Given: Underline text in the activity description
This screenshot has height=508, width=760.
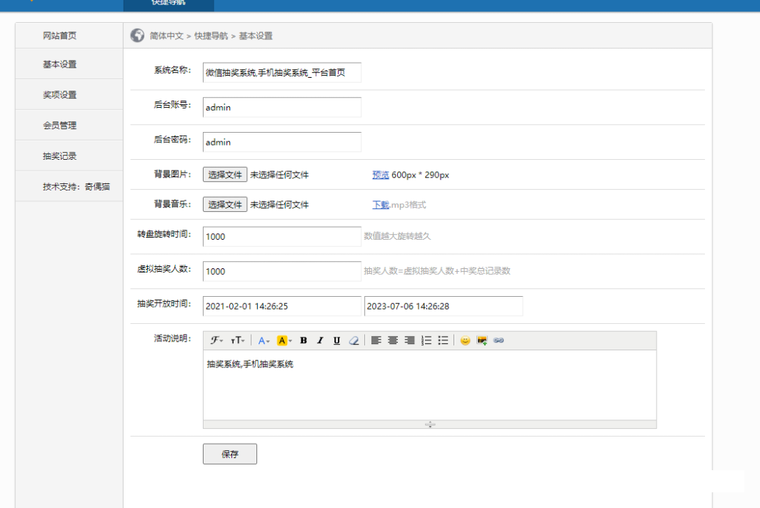Looking at the screenshot, I should click(x=336, y=341).
